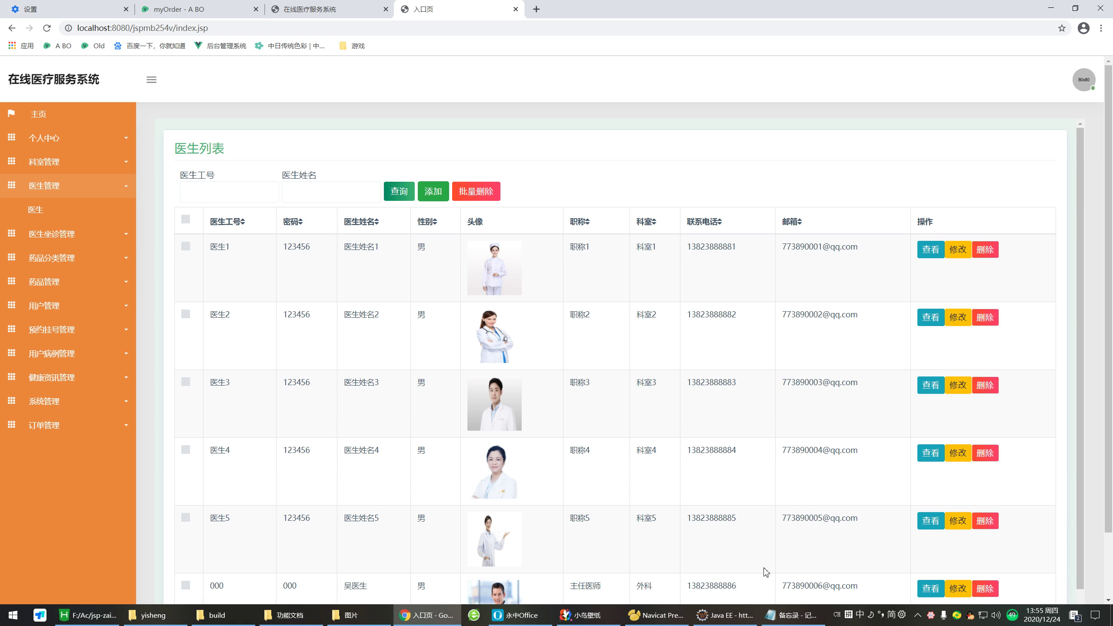1113x626 pixels.
Task: Expand the 科室管理 sidebar menu
Action: [x=68, y=162]
